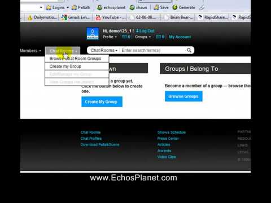Screen dimensions: 271x203
Task: Open the Gmail bookmark
Action: point(76,17)
